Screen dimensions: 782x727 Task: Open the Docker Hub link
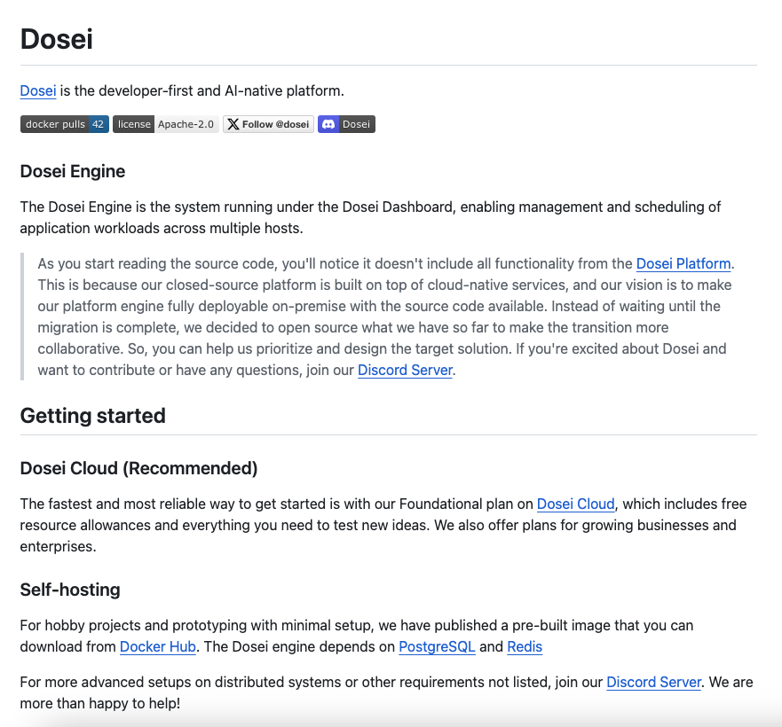(158, 646)
